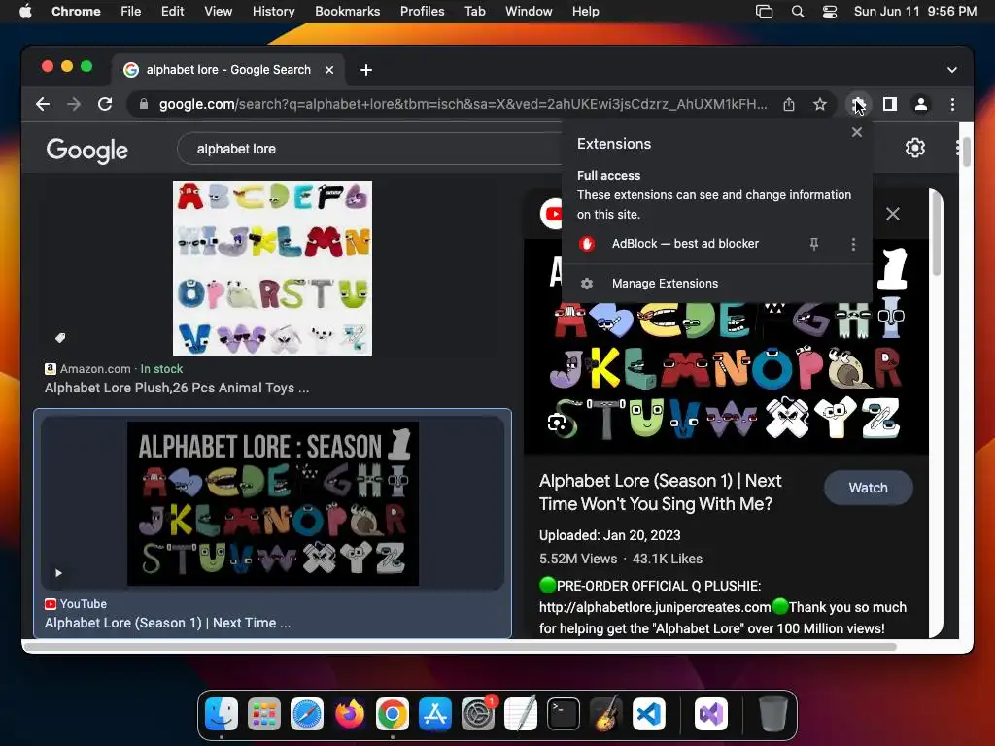
Task: Select the YouTube Season 1 thumbnail
Action: (273, 504)
